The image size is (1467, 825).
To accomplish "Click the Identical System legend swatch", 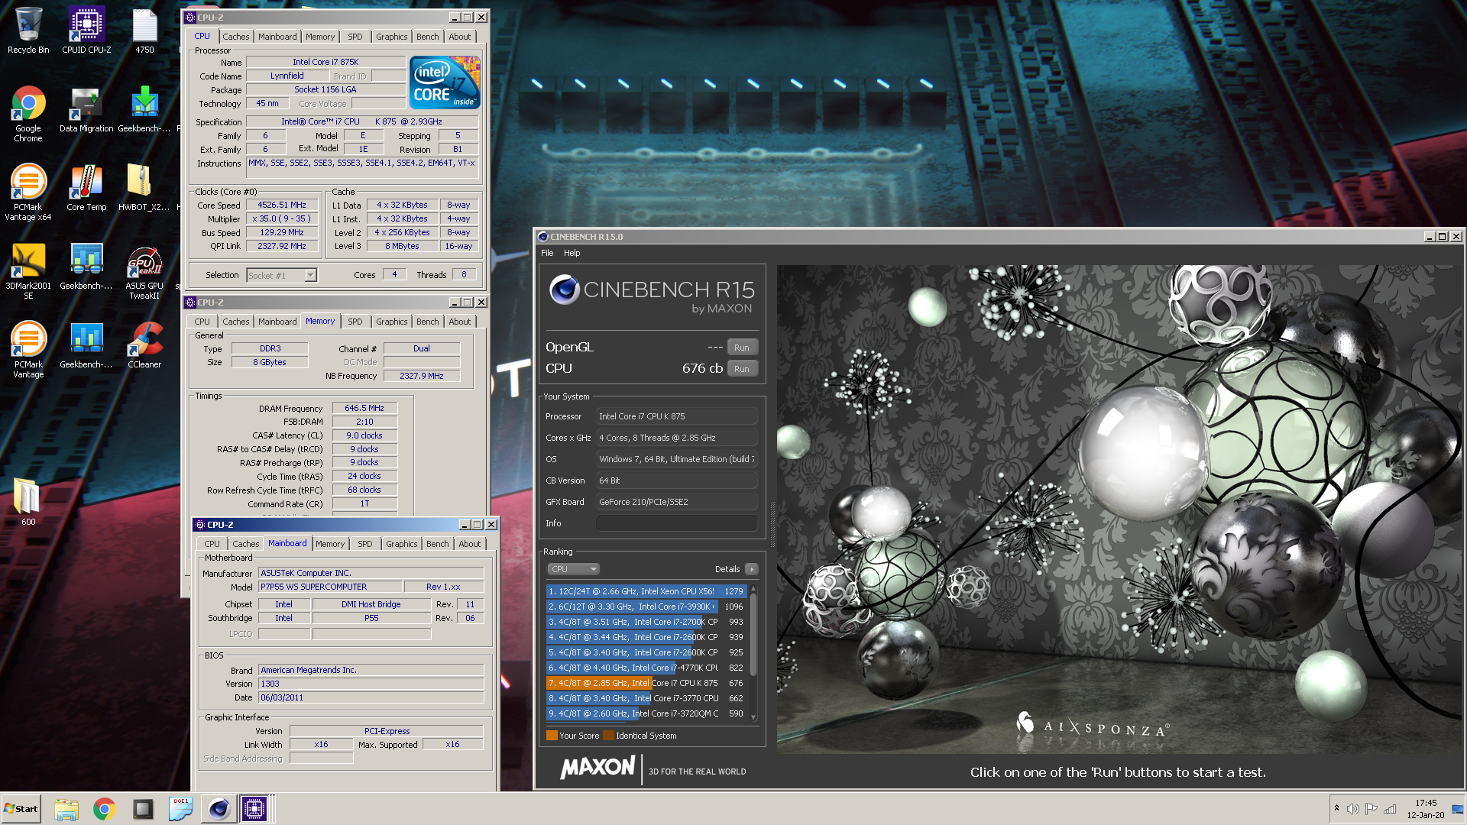I will pyautogui.click(x=608, y=736).
